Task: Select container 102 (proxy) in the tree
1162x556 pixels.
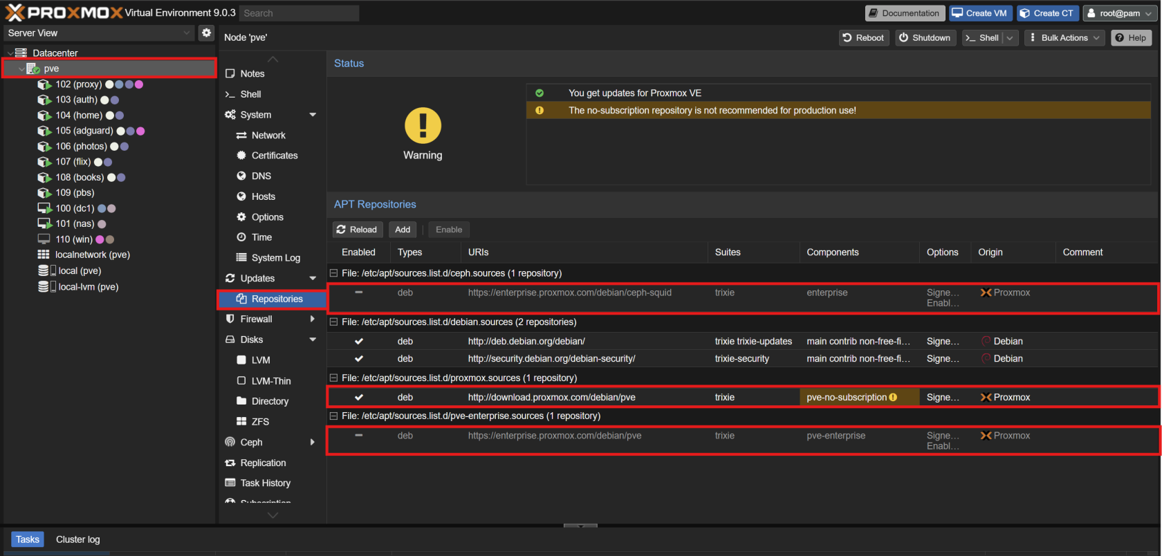Action: pos(78,84)
